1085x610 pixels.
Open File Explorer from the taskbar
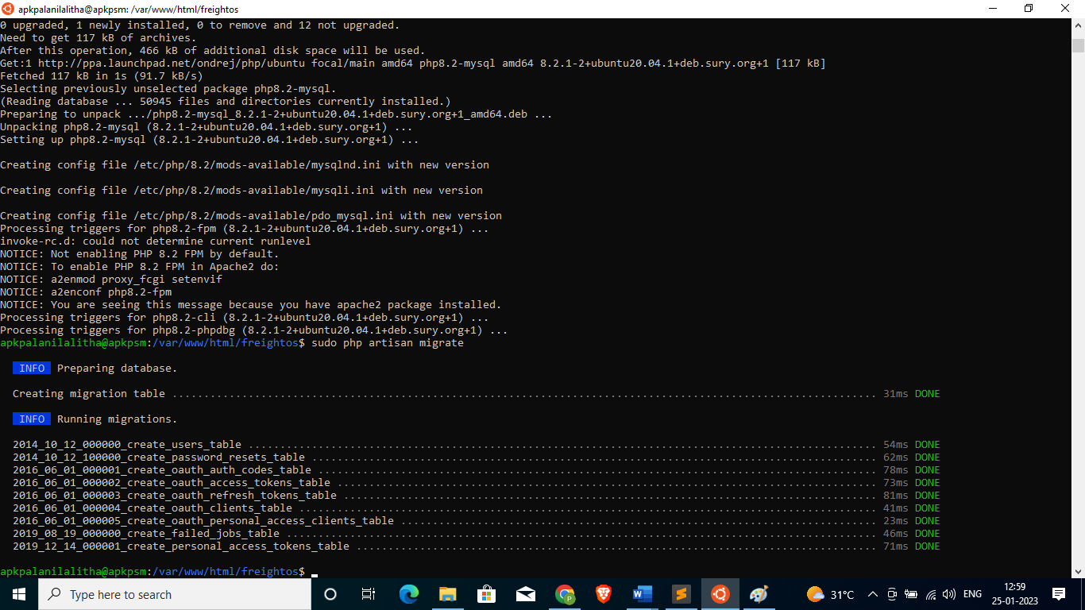coord(447,594)
